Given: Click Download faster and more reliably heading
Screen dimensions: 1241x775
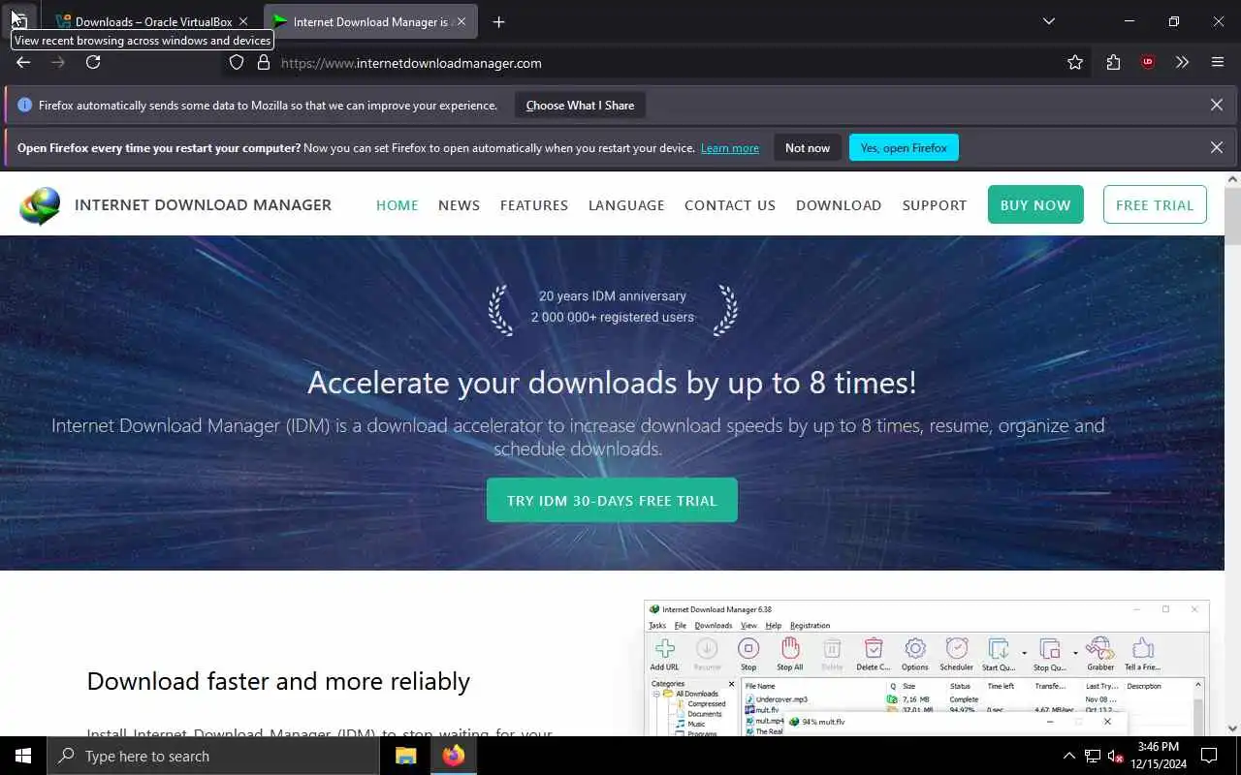Looking at the screenshot, I should (278, 681).
